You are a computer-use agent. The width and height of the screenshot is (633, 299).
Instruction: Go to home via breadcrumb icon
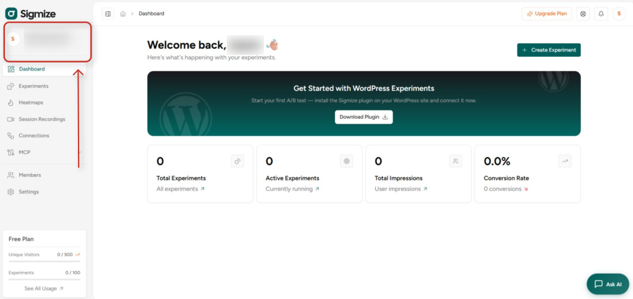click(x=123, y=14)
